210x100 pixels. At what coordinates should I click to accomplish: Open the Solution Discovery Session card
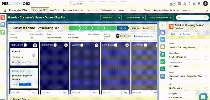(x=24, y=78)
